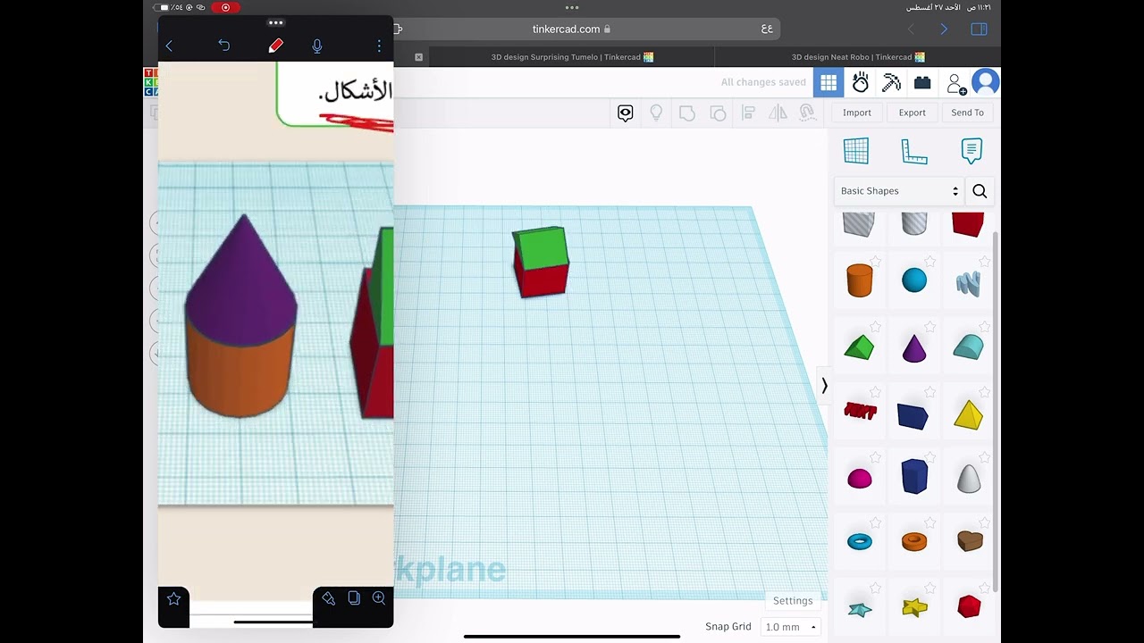The height and width of the screenshot is (643, 1144).
Task: Pick red Box shape in panel
Action: click(968, 224)
